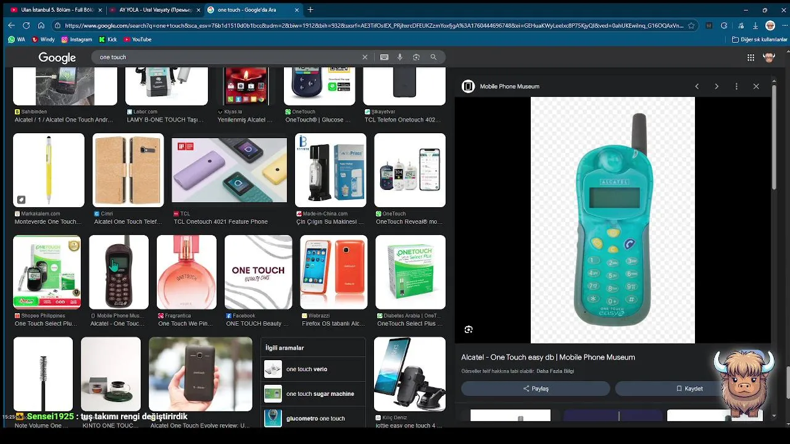Switch to the AY YOLA - Ural Vasyaty tab
The width and height of the screenshot is (790, 444).
pos(155,10)
